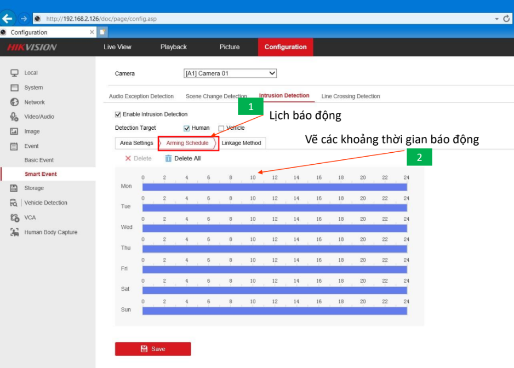Open System settings via its sidebar icon
This screenshot has width=514, height=368.
coord(15,88)
